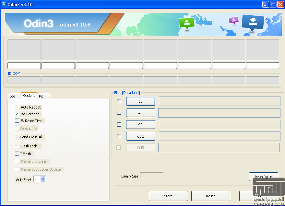Switch to the Log tab
Screen dimensions: 285x206
pos(14,96)
